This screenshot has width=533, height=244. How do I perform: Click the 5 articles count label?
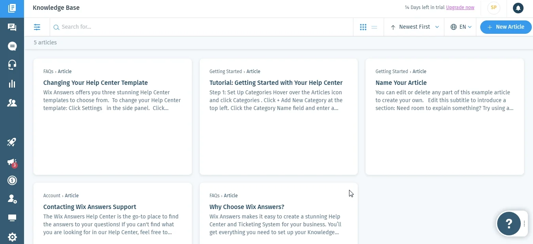pyautogui.click(x=45, y=42)
